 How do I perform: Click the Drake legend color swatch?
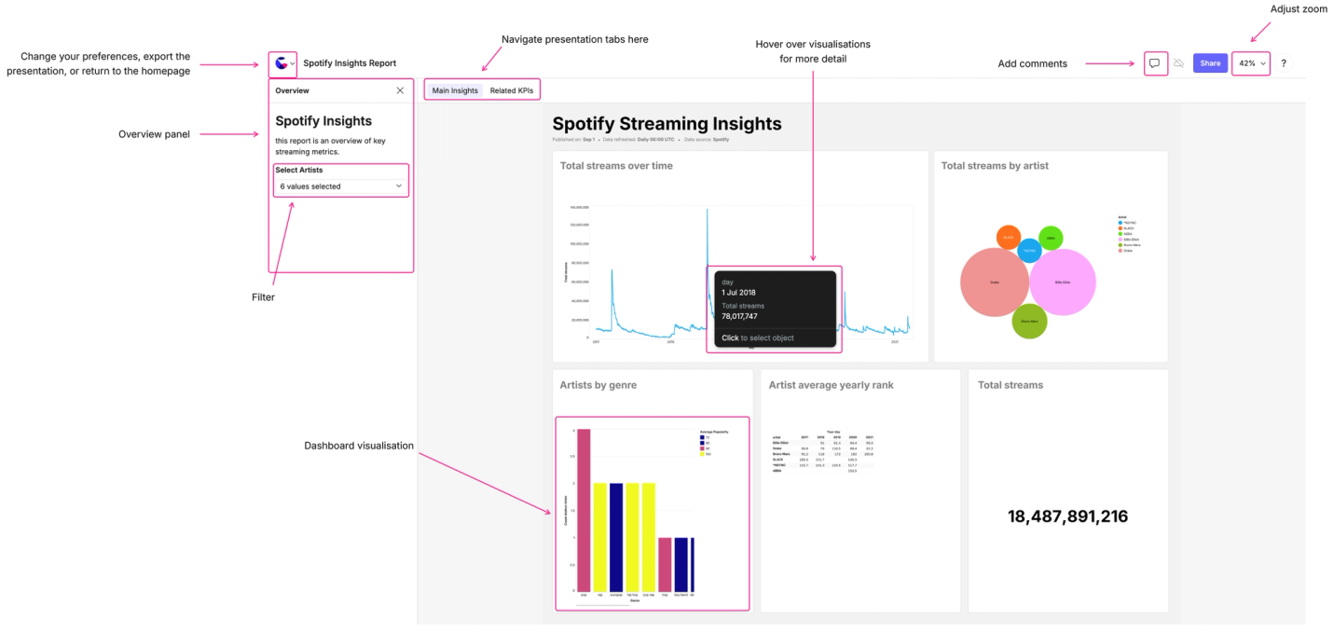pyautogui.click(x=1120, y=251)
